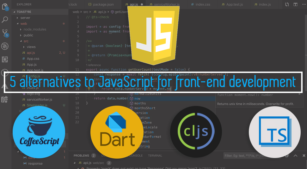Expand the server folder

(17, 18)
